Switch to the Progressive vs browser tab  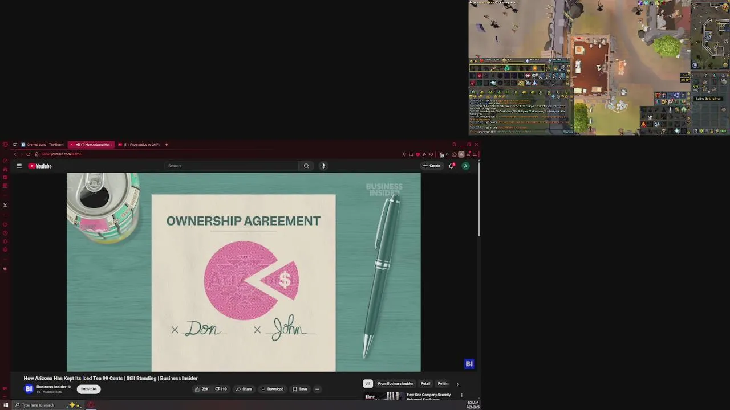(x=139, y=145)
